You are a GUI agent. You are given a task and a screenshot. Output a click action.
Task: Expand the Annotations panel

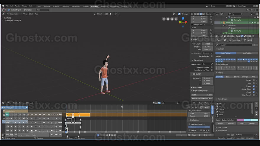[197, 87]
